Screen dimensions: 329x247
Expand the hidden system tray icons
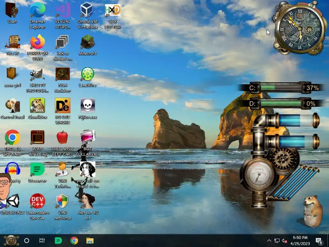tap(269, 241)
